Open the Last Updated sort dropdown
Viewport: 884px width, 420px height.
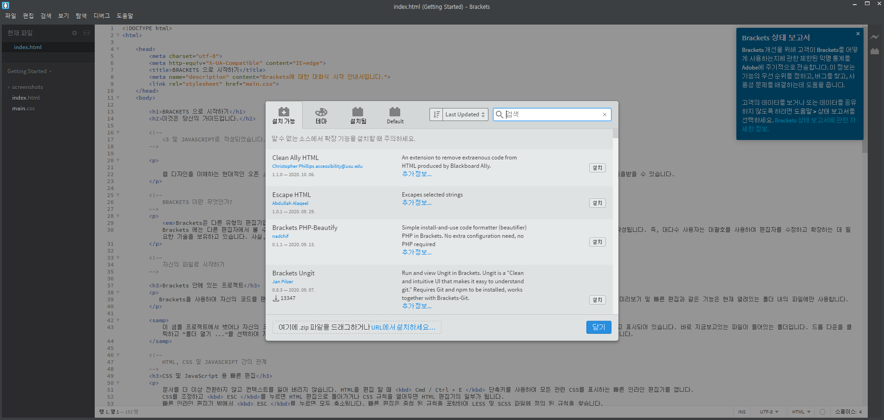(x=465, y=115)
